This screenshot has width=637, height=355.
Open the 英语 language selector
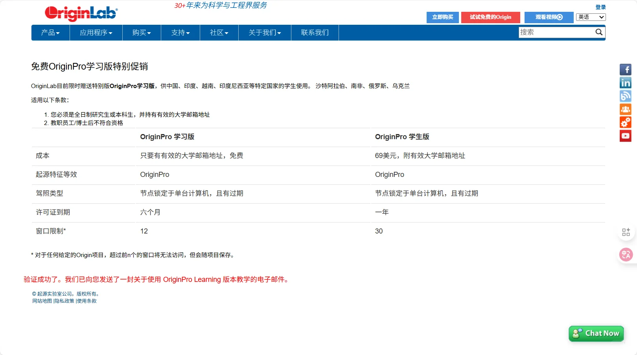(590, 17)
